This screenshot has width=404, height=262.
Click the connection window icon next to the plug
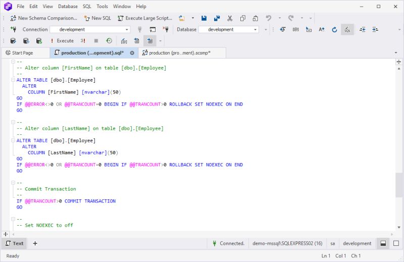pyautogui.click(x=153, y=29)
